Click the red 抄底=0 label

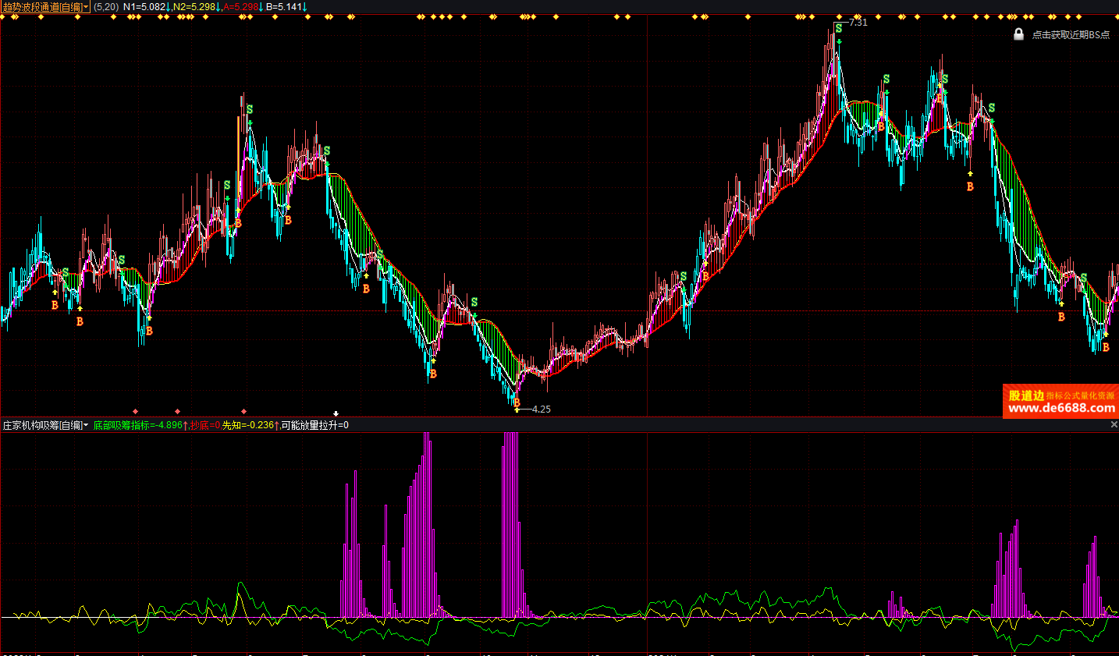(x=205, y=425)
